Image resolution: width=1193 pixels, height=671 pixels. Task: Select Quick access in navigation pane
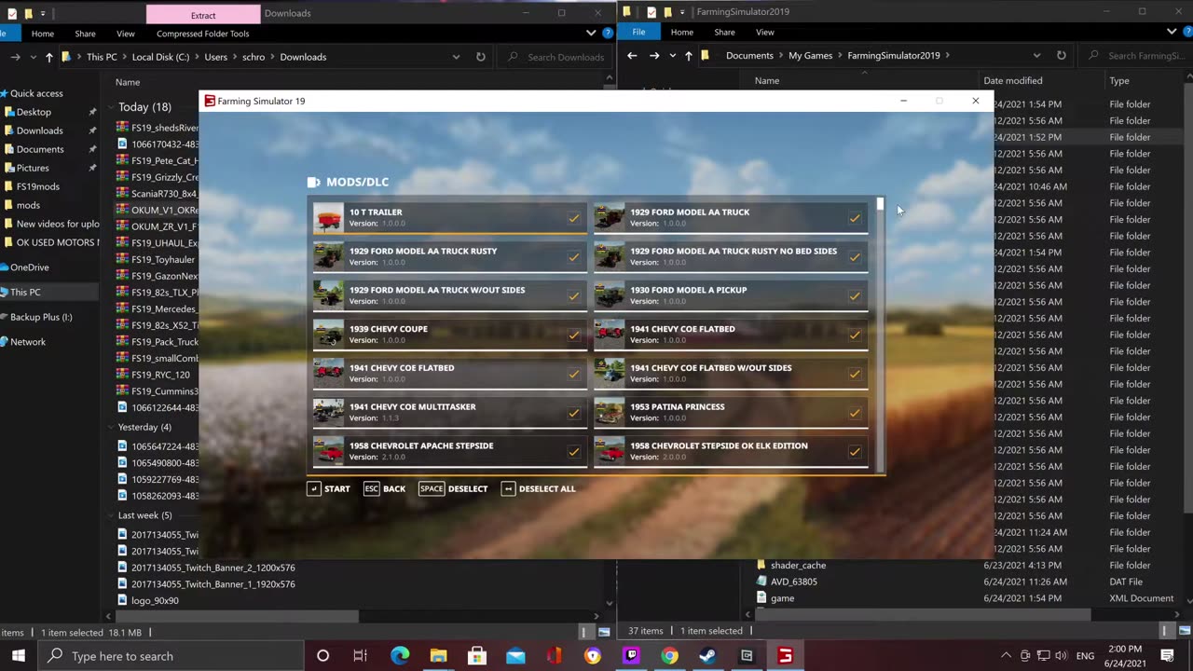point(36,93)
